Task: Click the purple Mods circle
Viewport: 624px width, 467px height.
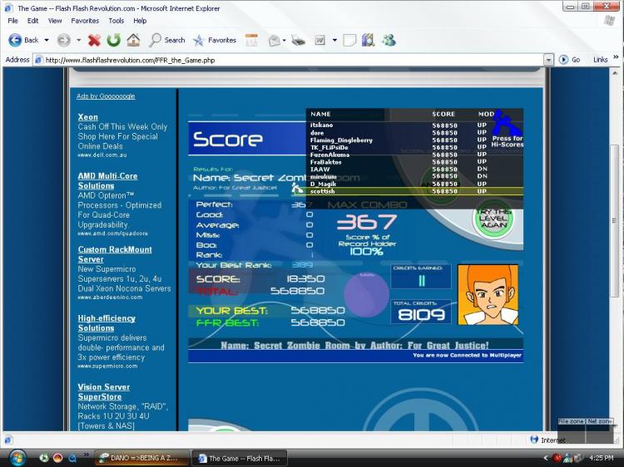Action: (x=366, y=294)
